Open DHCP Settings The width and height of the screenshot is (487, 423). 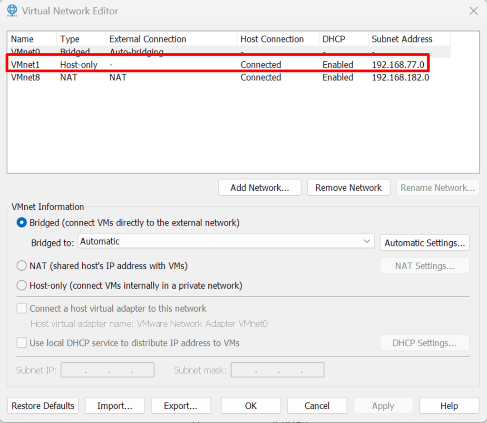[425, 343]
